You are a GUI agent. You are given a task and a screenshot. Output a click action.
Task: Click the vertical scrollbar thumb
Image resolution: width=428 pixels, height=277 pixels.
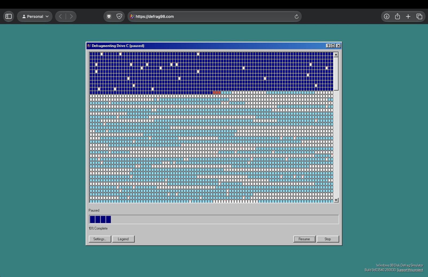click(x=336, y=74)
